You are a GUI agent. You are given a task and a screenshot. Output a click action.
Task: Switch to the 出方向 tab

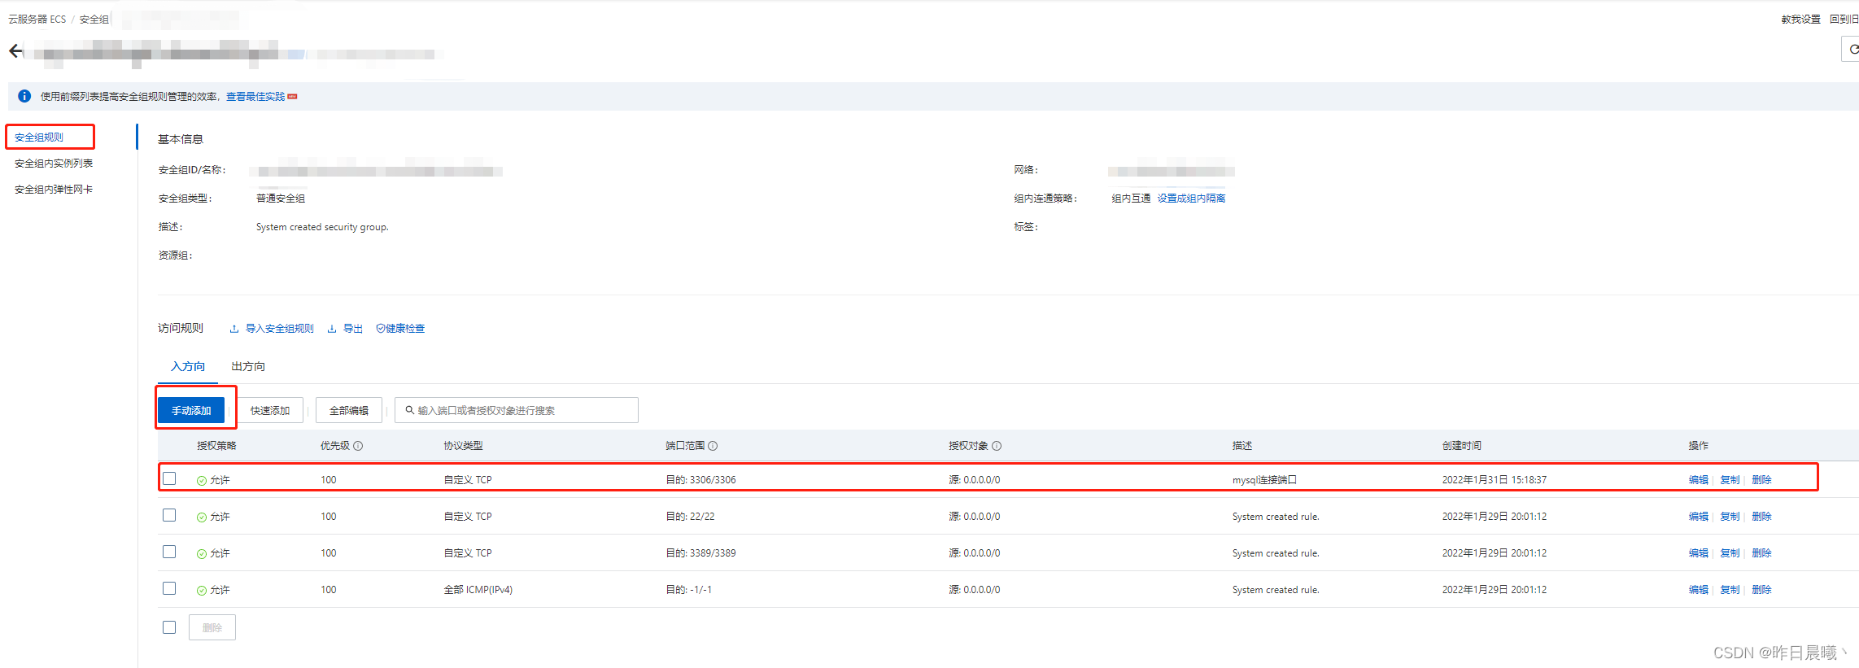coord(248,366)
